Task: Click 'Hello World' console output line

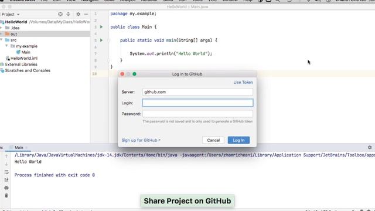Action: [28, 162]
